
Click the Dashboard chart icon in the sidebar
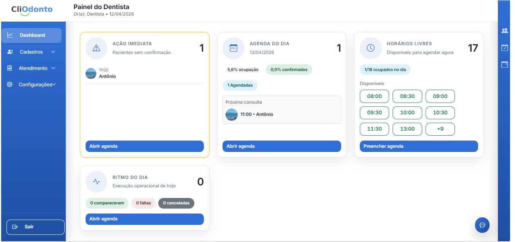point(10,35)
